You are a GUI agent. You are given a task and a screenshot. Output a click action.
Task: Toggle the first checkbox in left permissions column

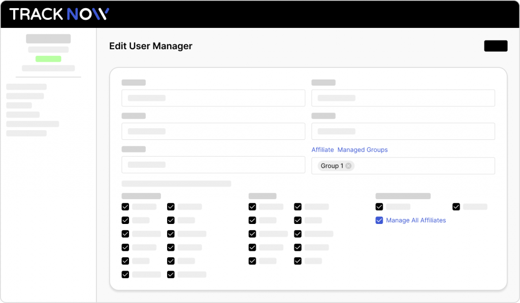(125, 207)
